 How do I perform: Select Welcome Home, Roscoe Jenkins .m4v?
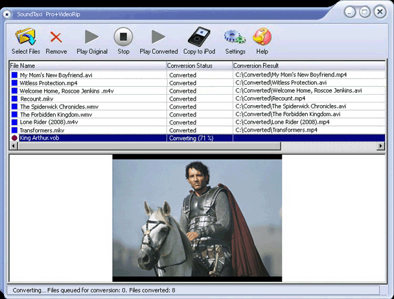click(x=67, y=91)
